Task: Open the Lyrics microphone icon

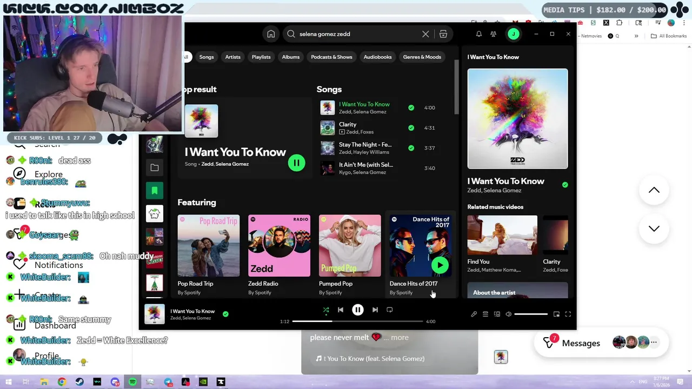Action: coord(474,314)
